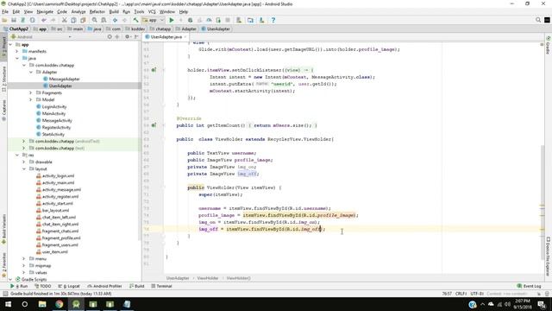
Task: Select LoginActivity in project tree
Action: (x=53, y=106)
